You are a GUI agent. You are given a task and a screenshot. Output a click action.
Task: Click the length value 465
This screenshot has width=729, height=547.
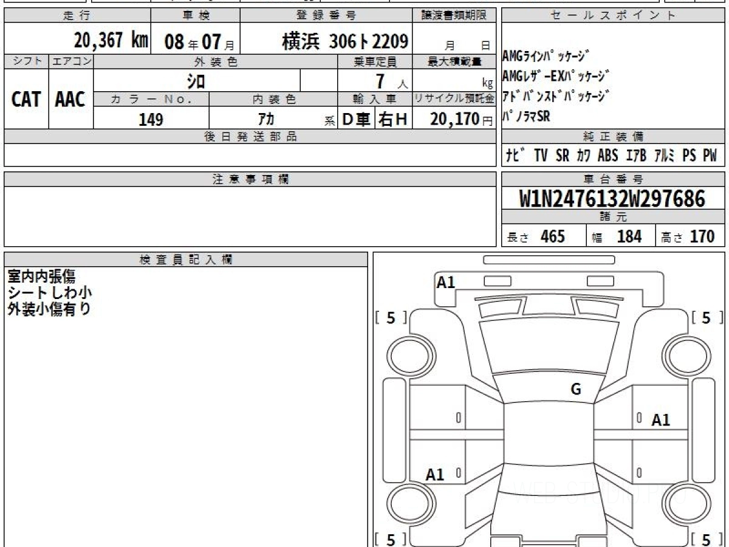coord(552,236)
